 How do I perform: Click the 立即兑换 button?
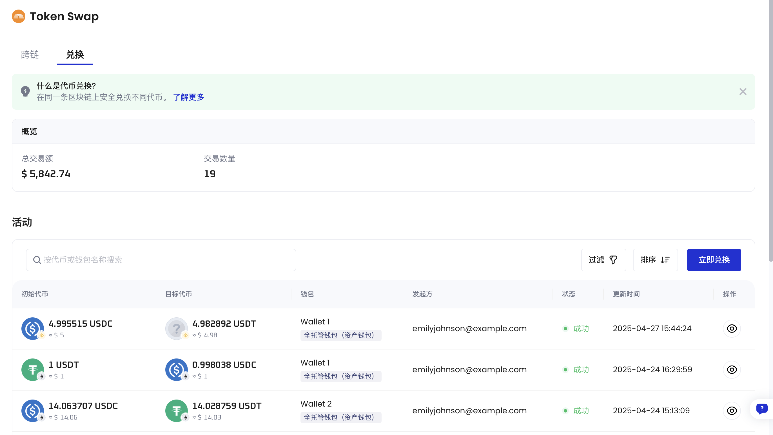click(x=714, y=260)
